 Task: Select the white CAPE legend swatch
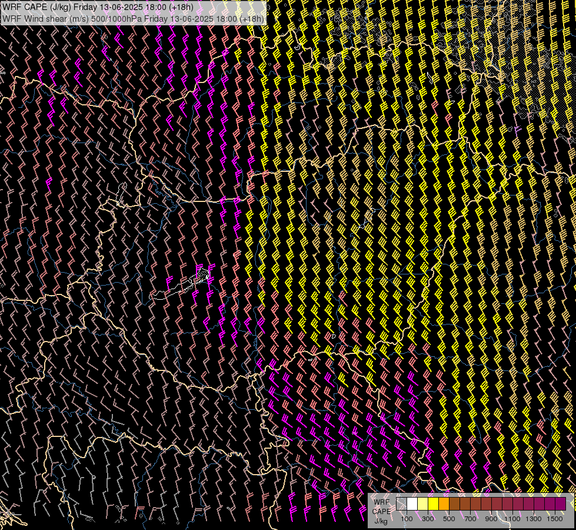(412, 503)
